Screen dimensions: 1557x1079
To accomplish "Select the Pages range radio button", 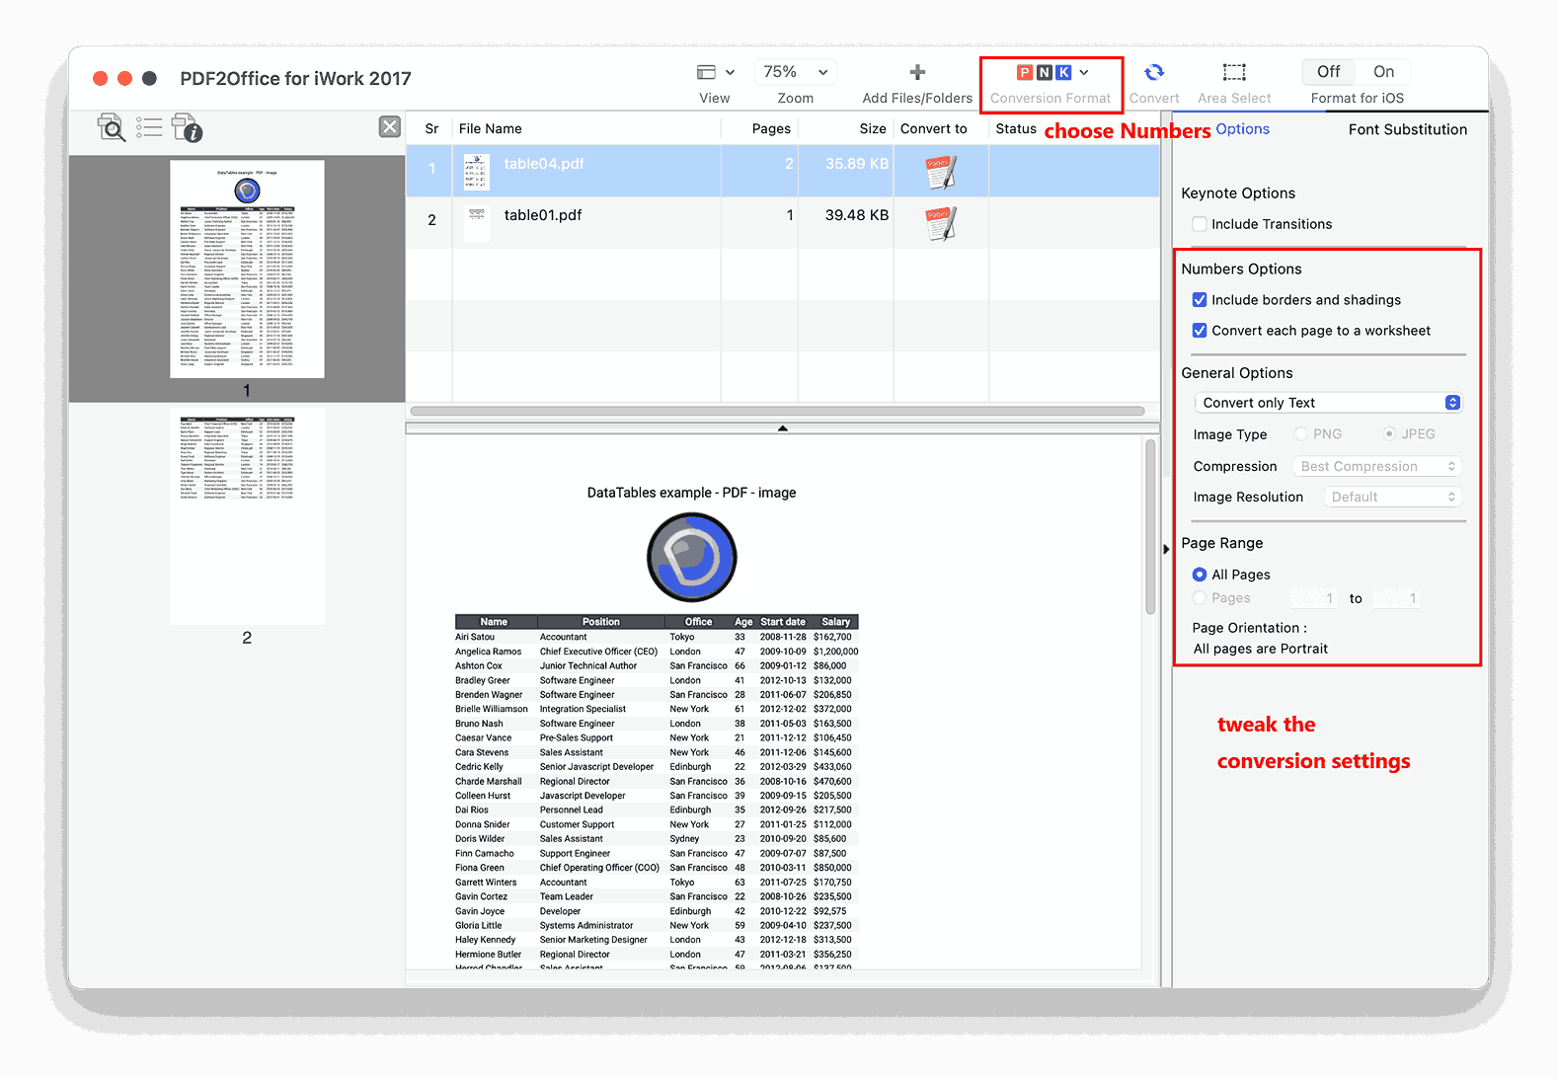I will [x=1200, y=598].
